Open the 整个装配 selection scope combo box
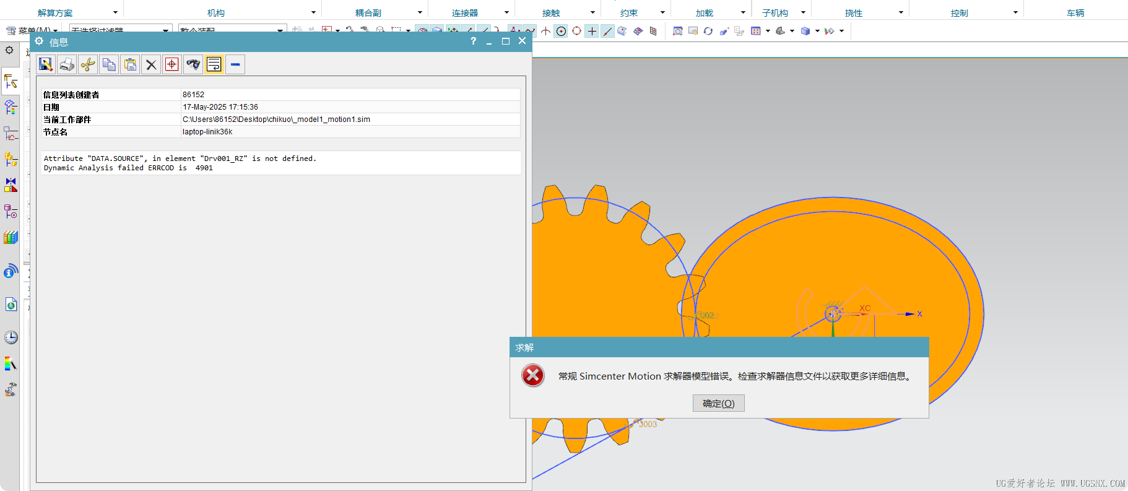Viewport: 1128px width, 491px height. pos(232,28)
